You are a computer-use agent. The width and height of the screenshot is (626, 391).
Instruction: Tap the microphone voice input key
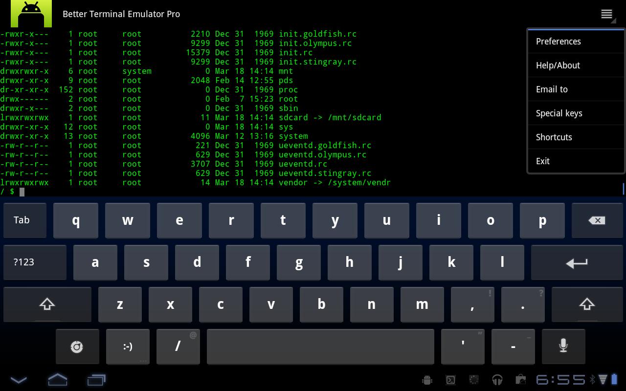[x=563, y=347]
